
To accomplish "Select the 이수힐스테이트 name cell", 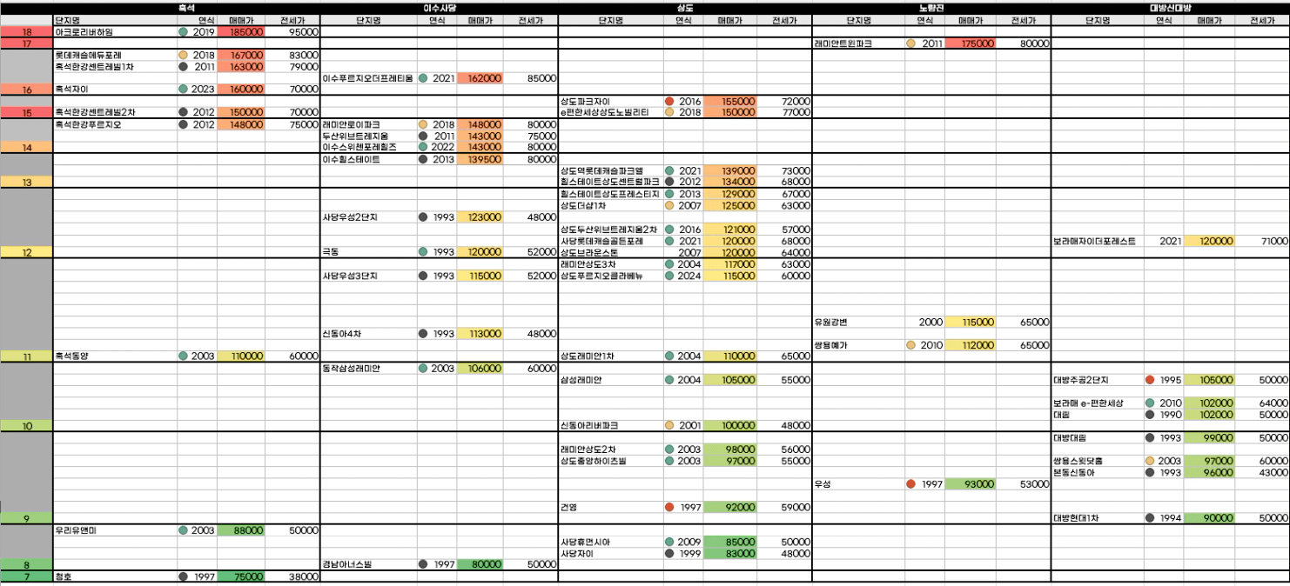I will coord(369,159).
